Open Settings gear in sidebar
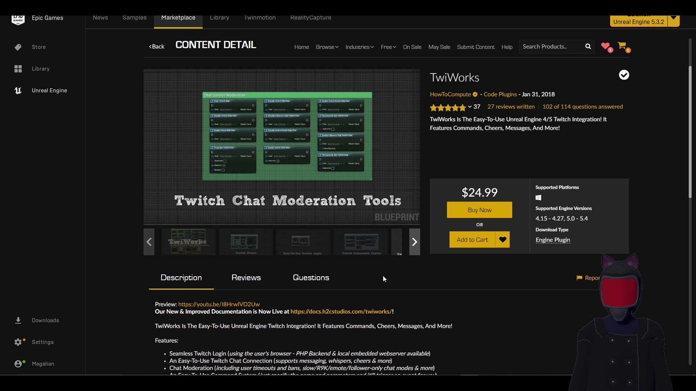 [x=18, y=342]
